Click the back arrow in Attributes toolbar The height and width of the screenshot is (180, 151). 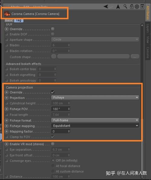pos(106,6)
